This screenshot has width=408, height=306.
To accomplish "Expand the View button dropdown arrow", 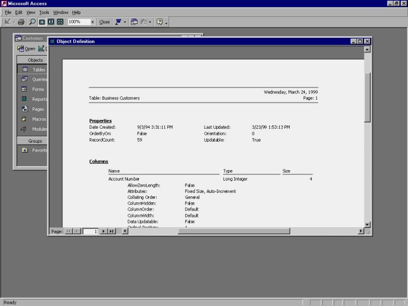I will click(15, 22).
